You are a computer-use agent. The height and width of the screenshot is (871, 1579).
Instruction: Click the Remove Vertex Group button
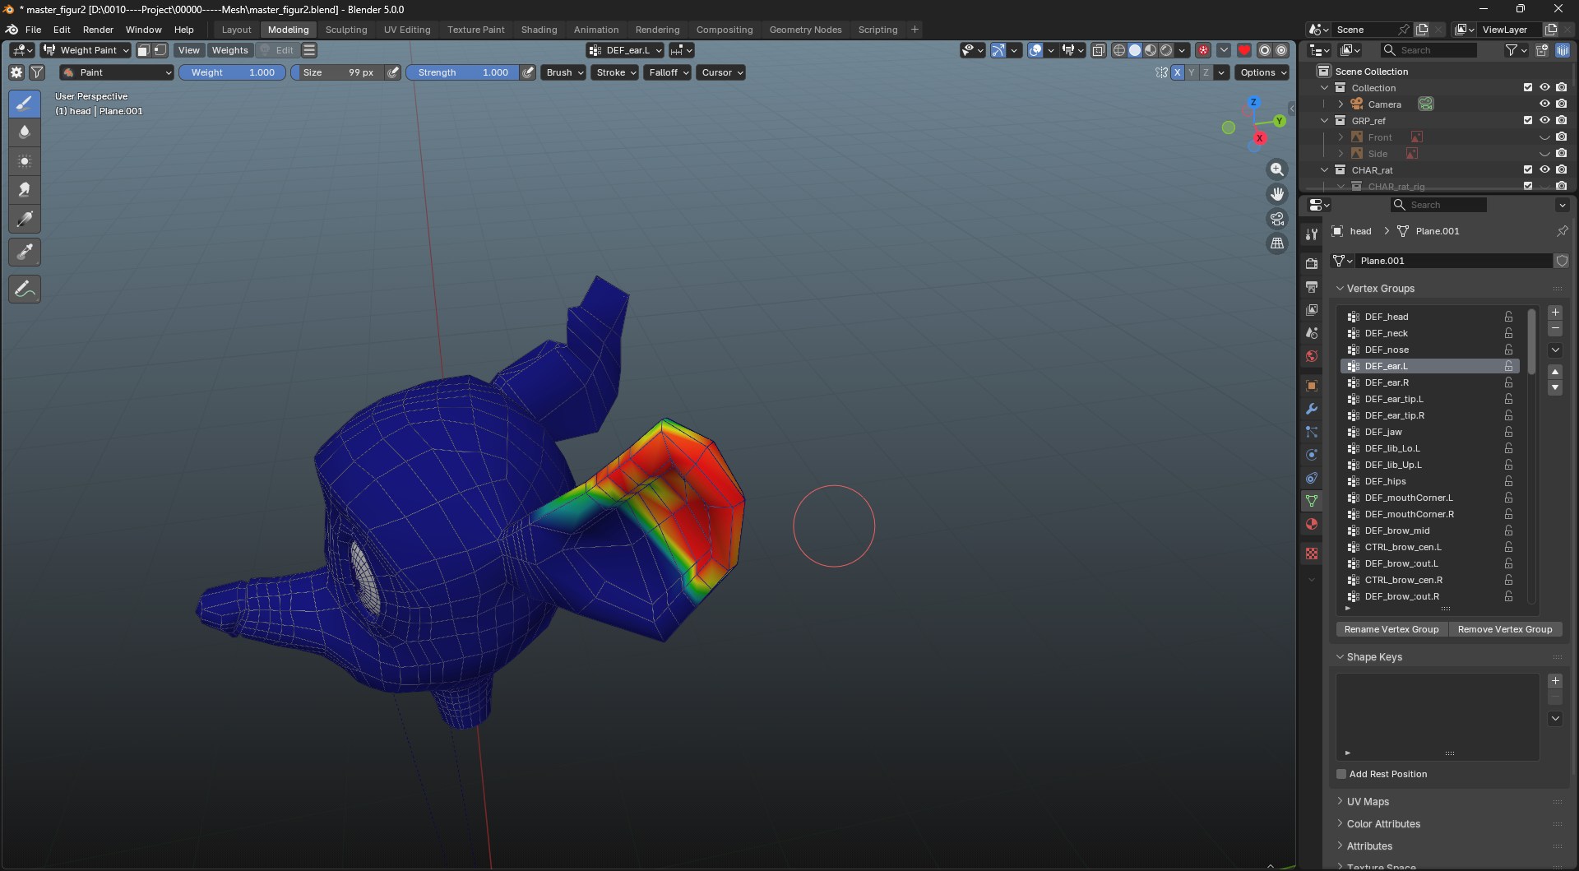tap(1504, 629)
